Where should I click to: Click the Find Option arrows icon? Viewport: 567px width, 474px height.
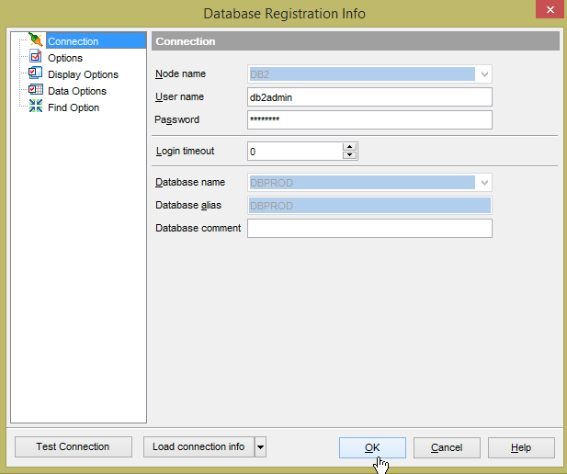36,107
